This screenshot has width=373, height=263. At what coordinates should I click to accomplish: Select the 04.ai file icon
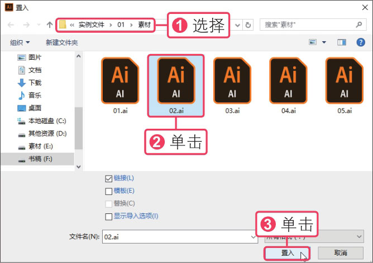click(288, 81)
